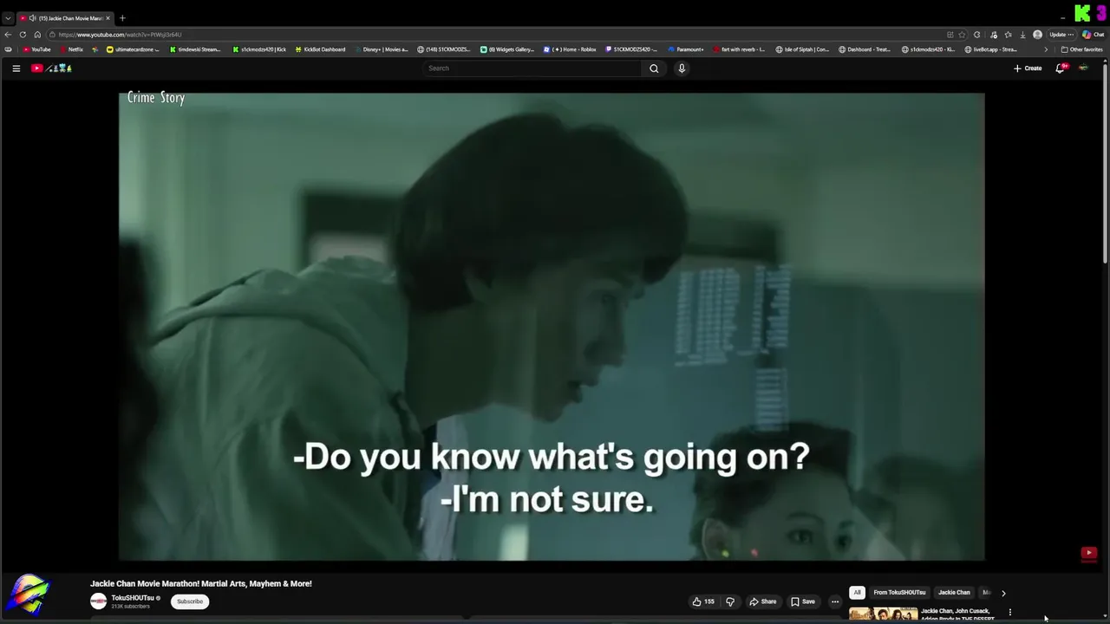Select the Jackie Chan filter chip
This screenshot has height=624, width=1110.
click(x=954, y=593)
